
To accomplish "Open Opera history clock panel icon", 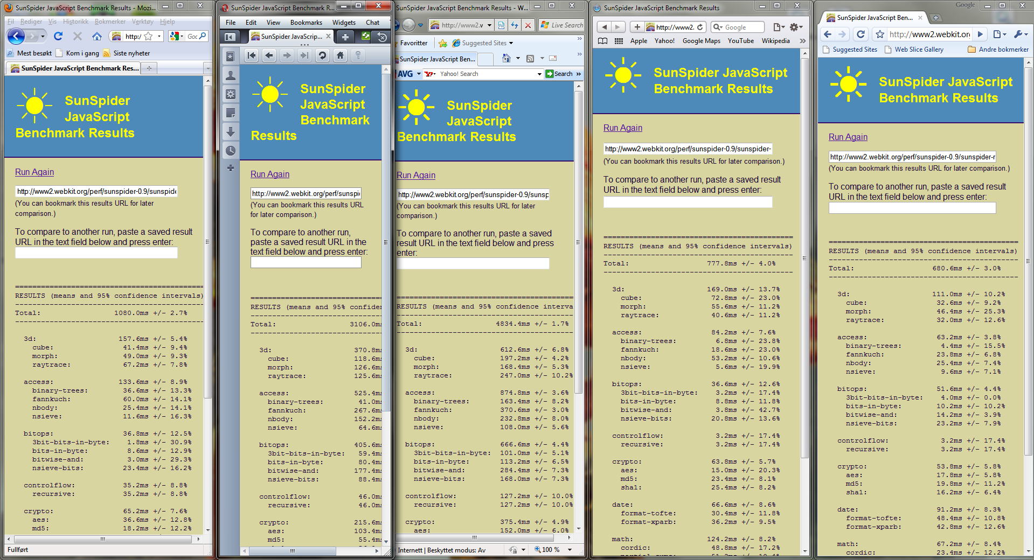I will [231, 151].
